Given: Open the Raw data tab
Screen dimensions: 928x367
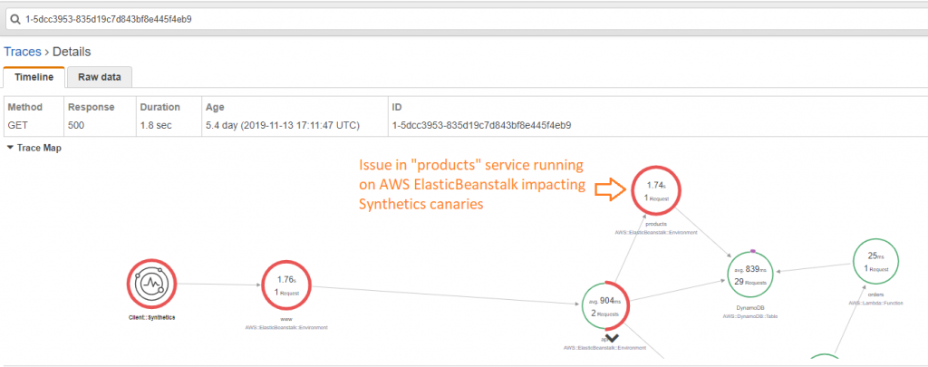Looking at the screenshot, I should [x=99, y=78].
